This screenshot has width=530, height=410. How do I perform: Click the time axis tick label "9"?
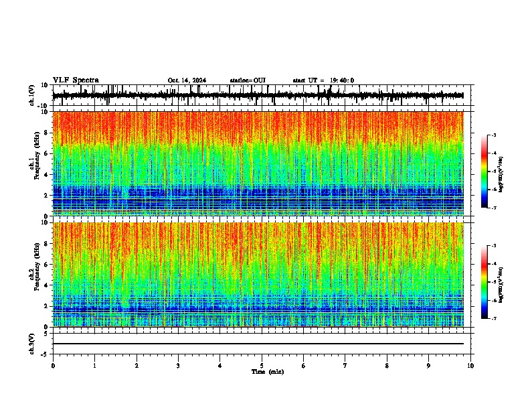click(428, 366)
